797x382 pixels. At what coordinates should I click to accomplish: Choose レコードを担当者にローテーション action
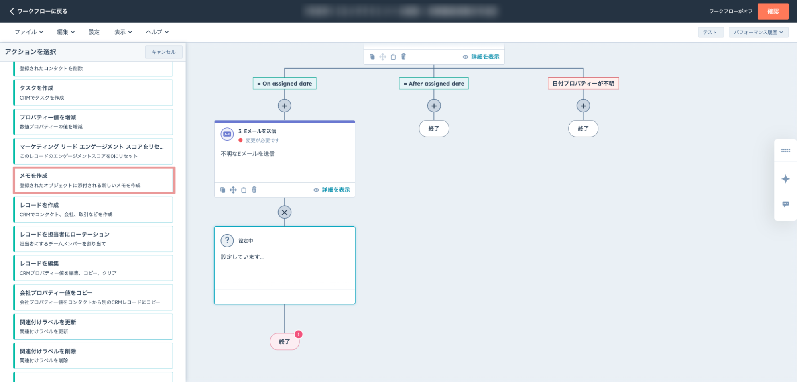(93, 239)
